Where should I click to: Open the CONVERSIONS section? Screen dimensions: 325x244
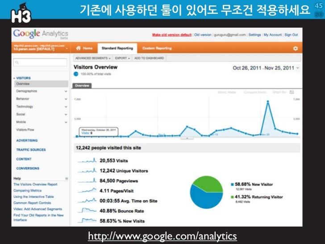coord(28,168)
